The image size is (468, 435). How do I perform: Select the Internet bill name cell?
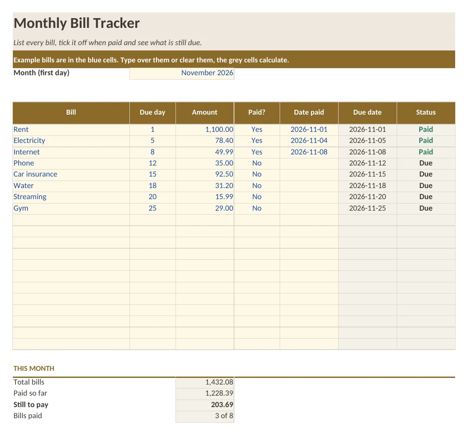[71, 152]
